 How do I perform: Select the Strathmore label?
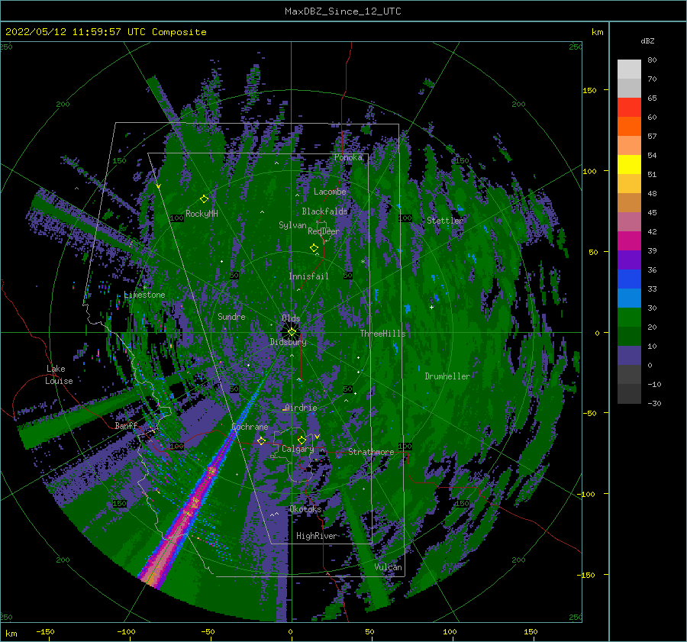[371, 452]
